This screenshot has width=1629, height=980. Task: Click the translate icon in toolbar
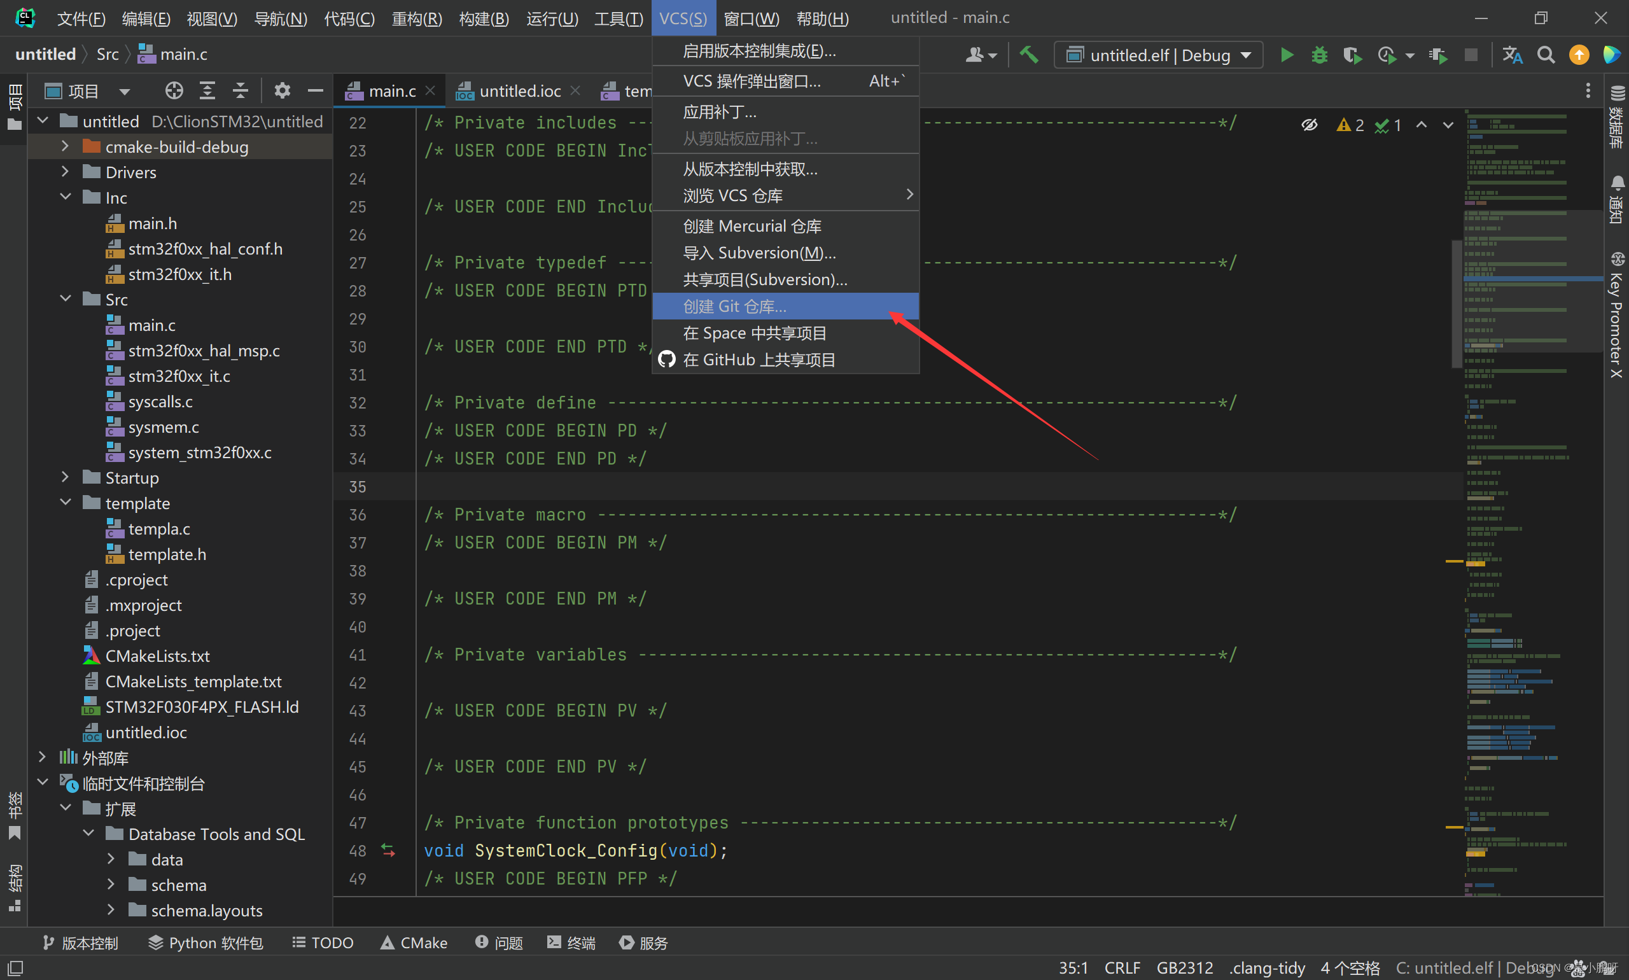point(1511,55)
